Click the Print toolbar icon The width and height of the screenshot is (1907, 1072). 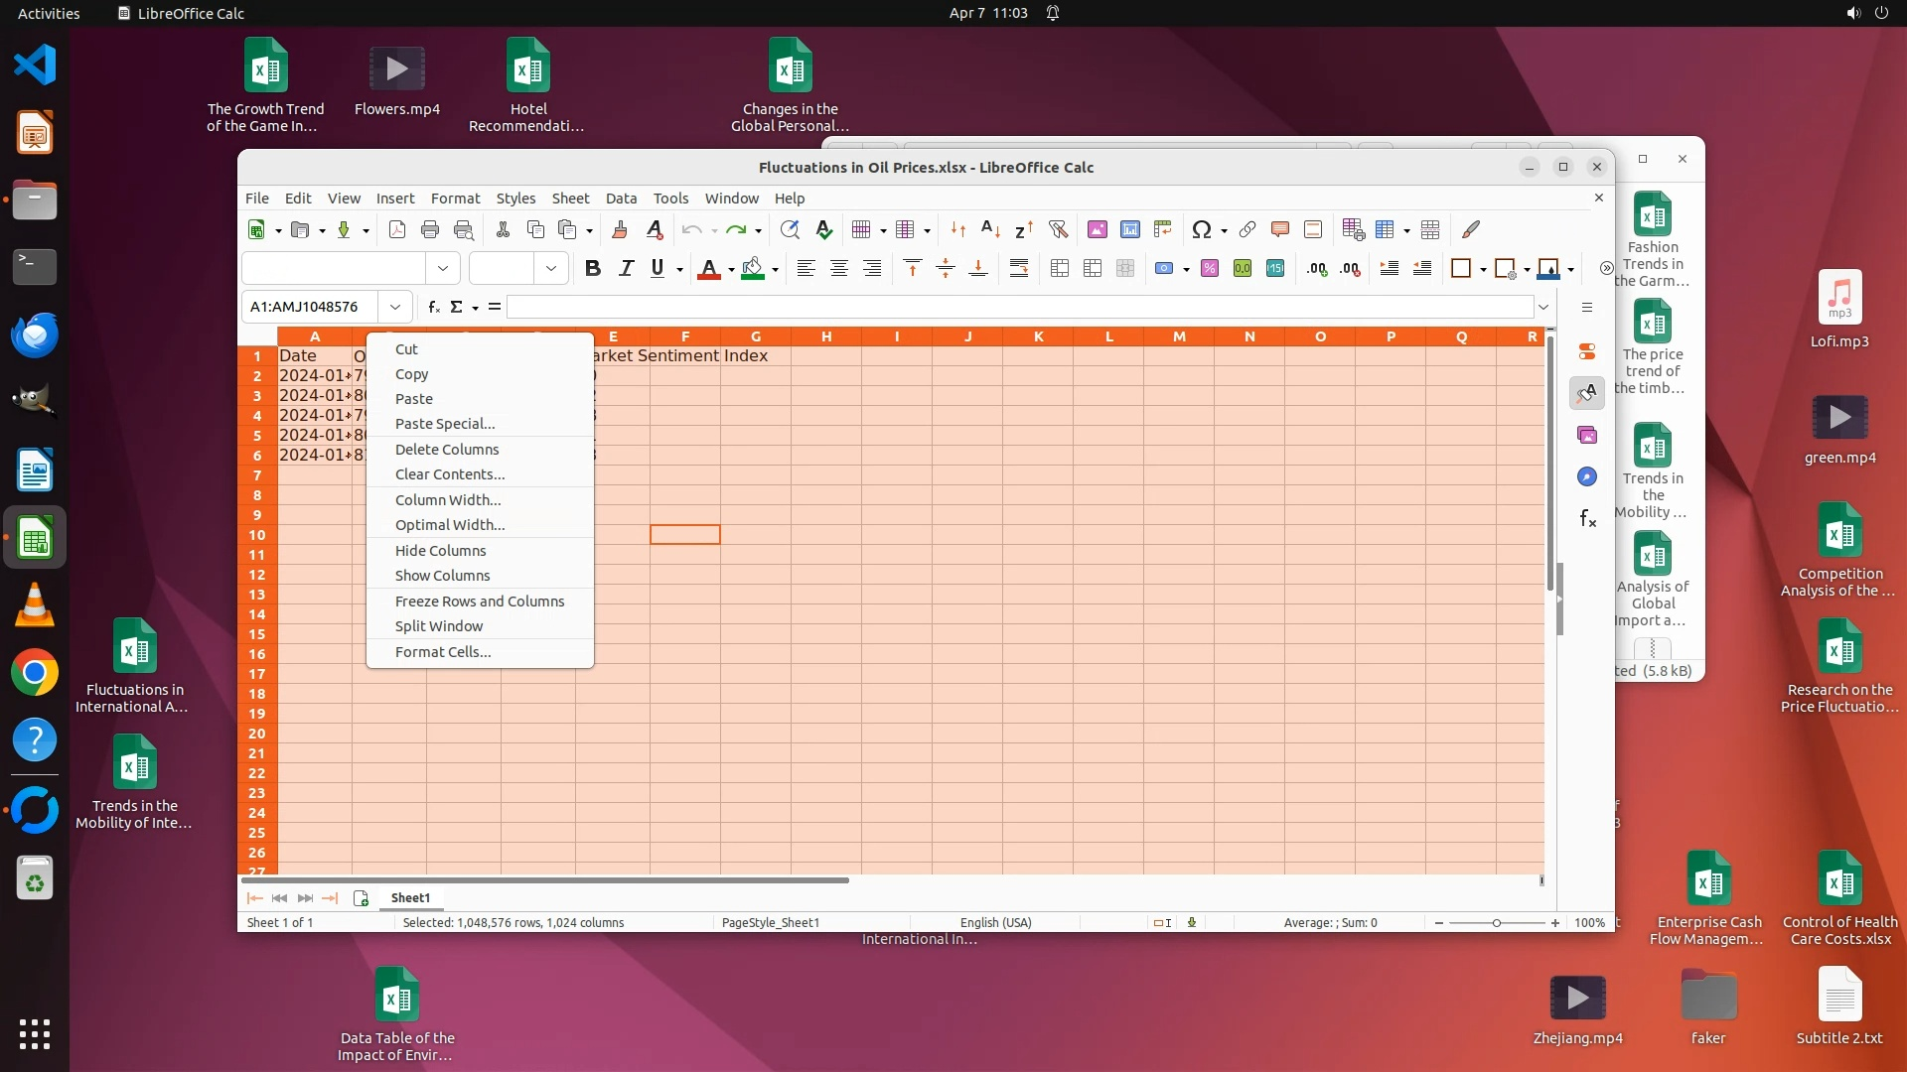click(430, 230)
